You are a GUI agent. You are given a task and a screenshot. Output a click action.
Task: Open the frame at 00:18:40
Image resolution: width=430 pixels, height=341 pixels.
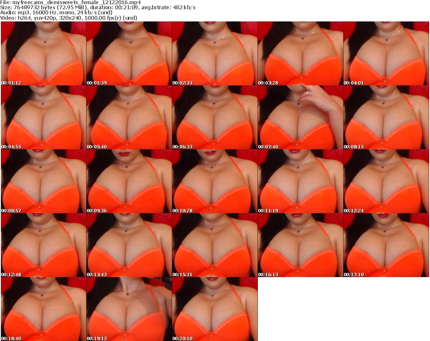coord(43,309)
